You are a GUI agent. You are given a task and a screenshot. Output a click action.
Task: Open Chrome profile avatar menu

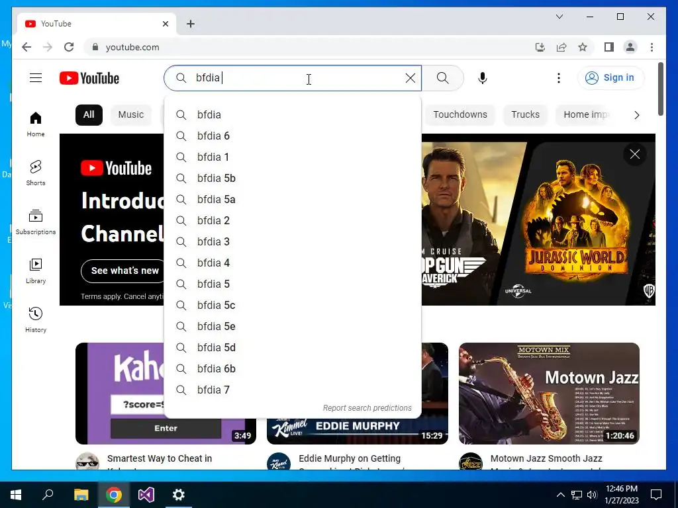click(630, 47)
